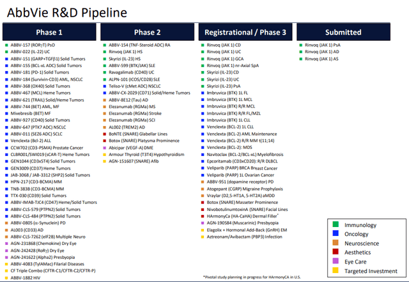Viewport: 409px width, 282px height.
Task: Select AL003 (CD33) AD entry
Action: click(x=27, y=230)
